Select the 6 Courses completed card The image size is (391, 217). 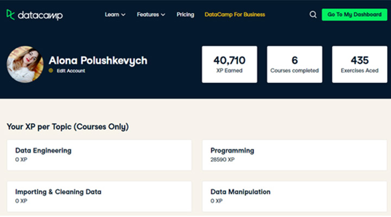click(x=294, y=64)
